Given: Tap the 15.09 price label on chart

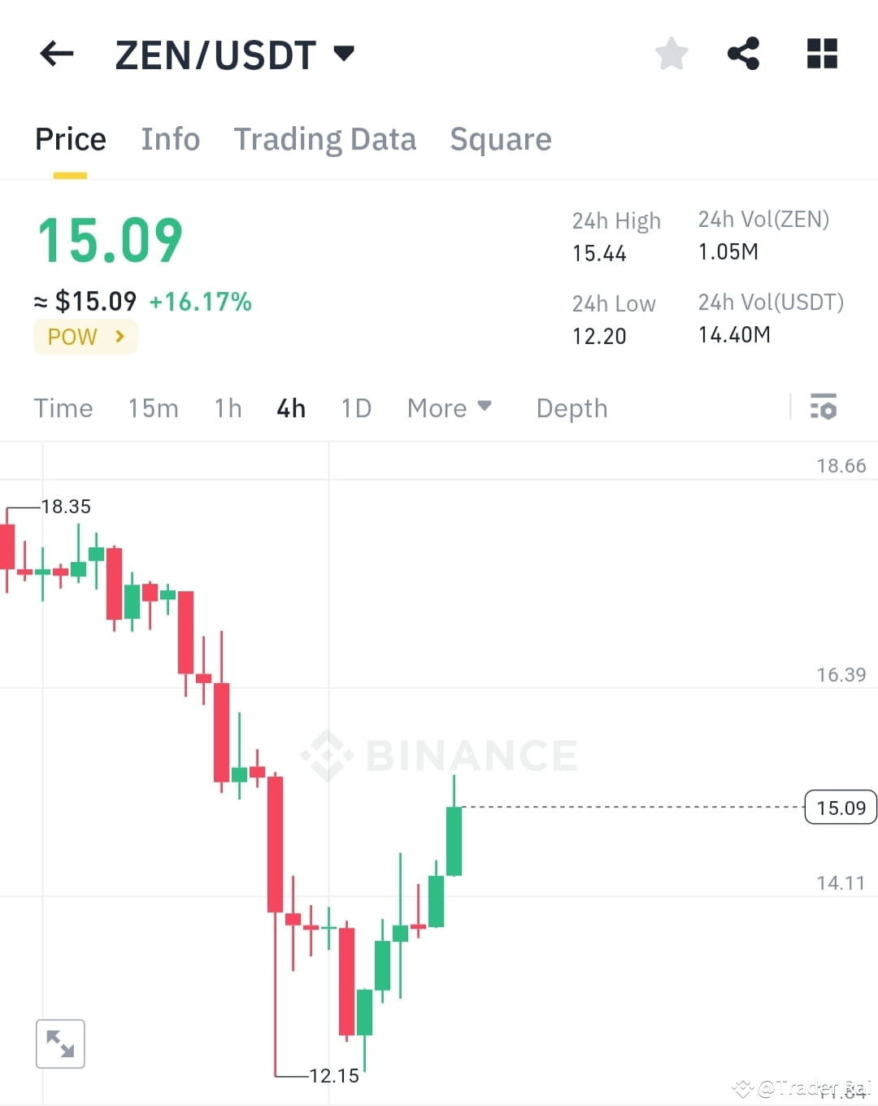Looking at the screenshot, I should click(x=841, y=807).
